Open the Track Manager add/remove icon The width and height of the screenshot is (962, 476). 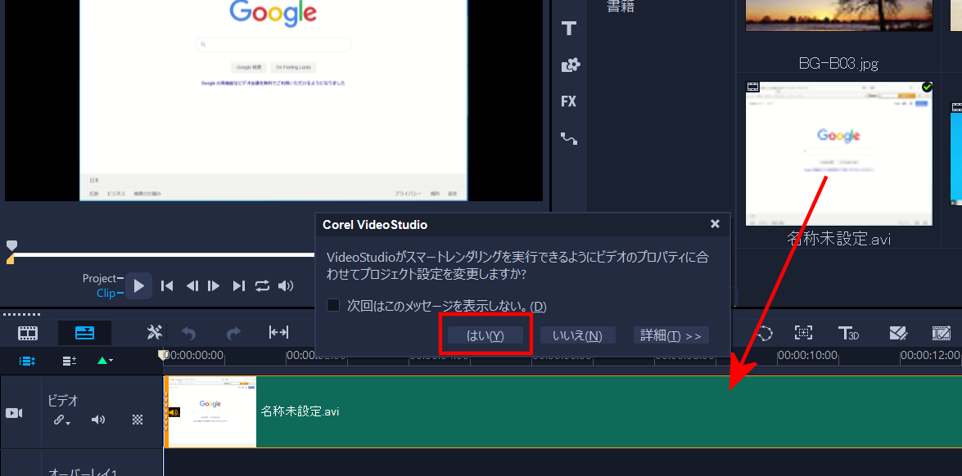tap(70, 361)
